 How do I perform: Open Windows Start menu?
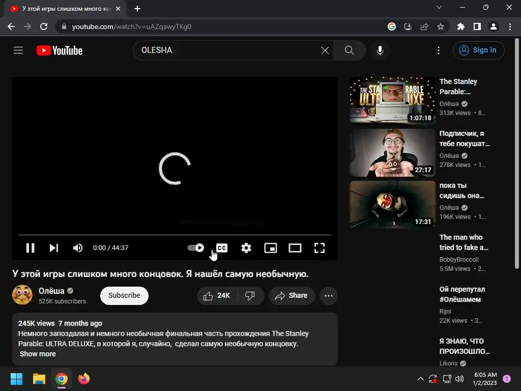tap(16, 379)
